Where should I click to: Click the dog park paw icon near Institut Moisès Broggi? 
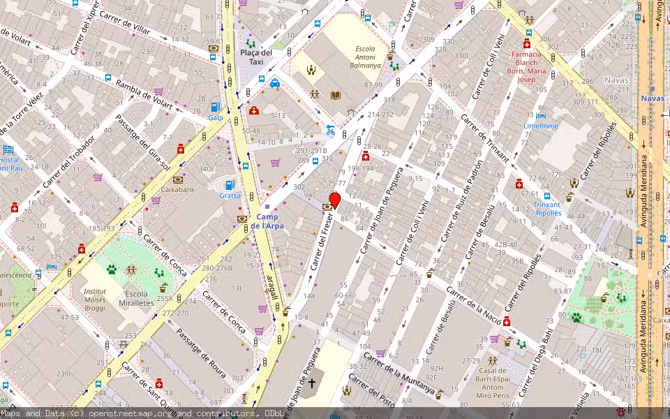point(112,270)
